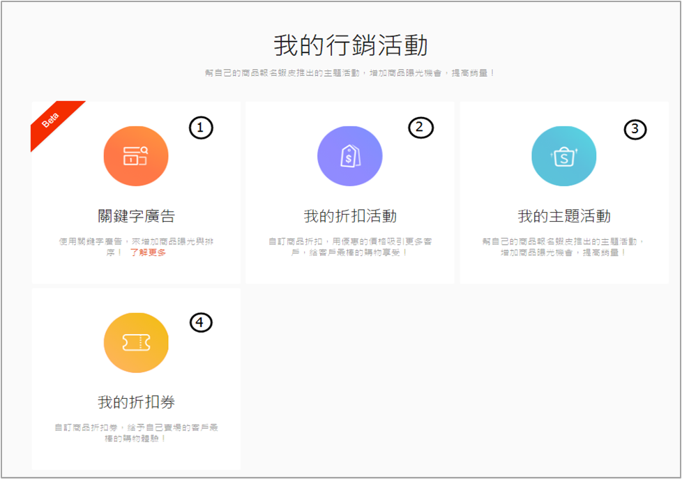
Task: Open the 我的主題活動 shopping bag icon
Action: tap(564, 155)
